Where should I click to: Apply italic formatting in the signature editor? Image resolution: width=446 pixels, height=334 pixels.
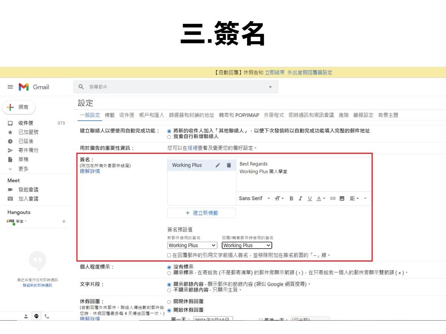coord(300,198)
